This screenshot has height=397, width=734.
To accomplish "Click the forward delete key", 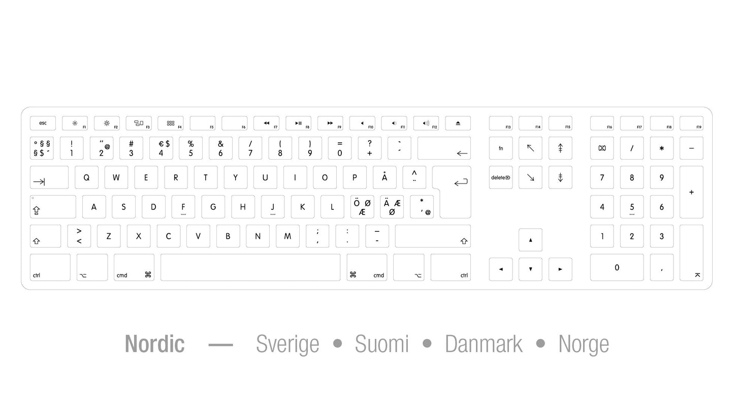I will click(501, 177).
